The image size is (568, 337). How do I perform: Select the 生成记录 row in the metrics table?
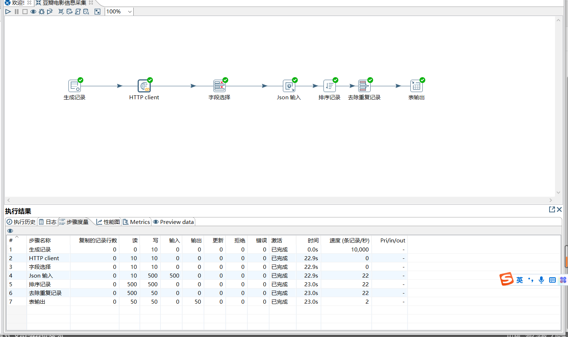coord(207,249)
